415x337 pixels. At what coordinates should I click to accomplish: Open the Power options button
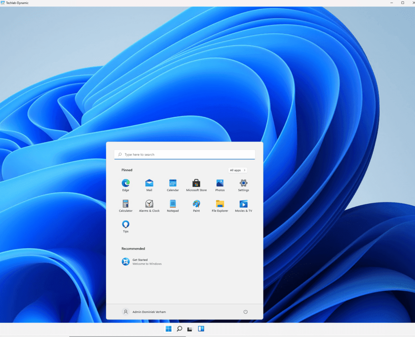[x=245, y=312]
